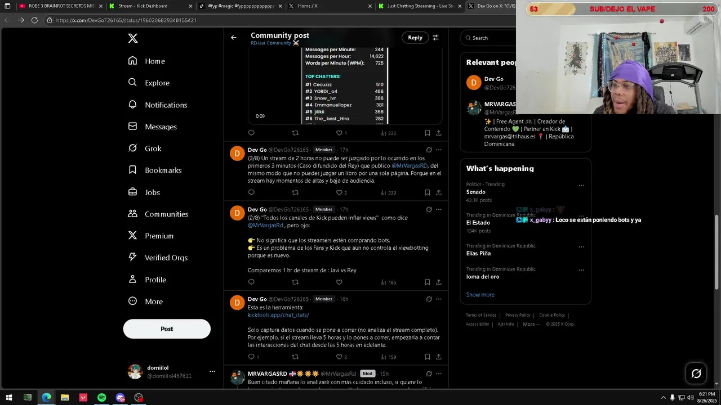Share the (3/8) post
The width and height of the screenshot is (721, 405).
pos(439,192)
